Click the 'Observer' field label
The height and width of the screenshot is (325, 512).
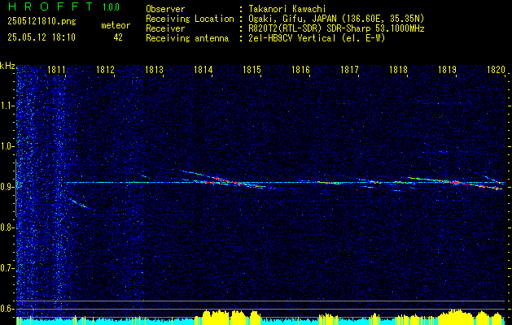click(165, 9)
